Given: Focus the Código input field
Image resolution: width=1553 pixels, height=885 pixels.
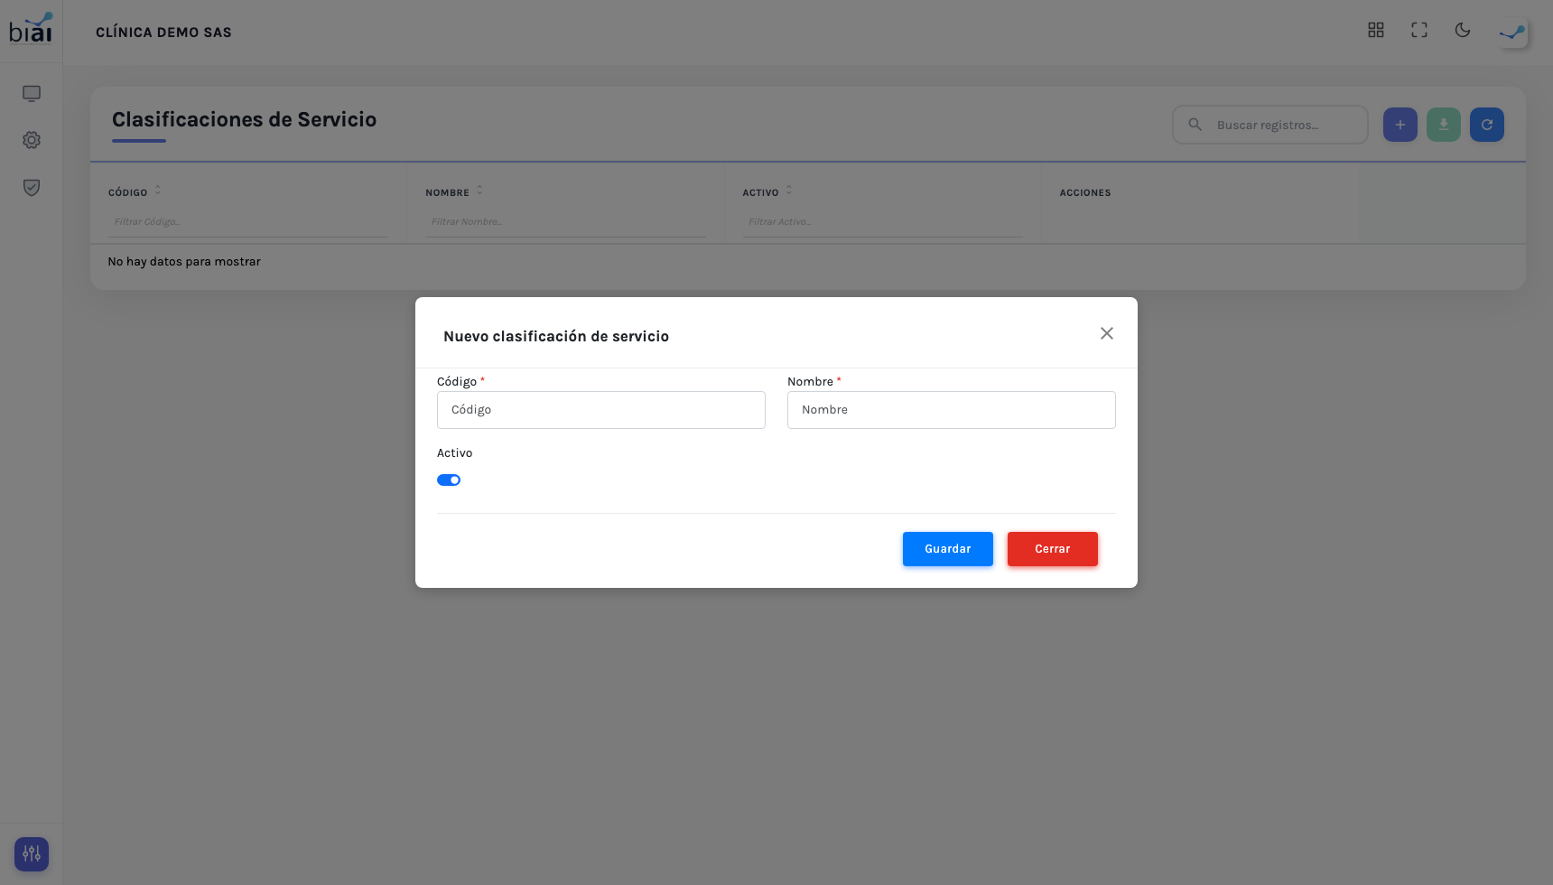Looking at the screenshot, I should coord(601,410).
